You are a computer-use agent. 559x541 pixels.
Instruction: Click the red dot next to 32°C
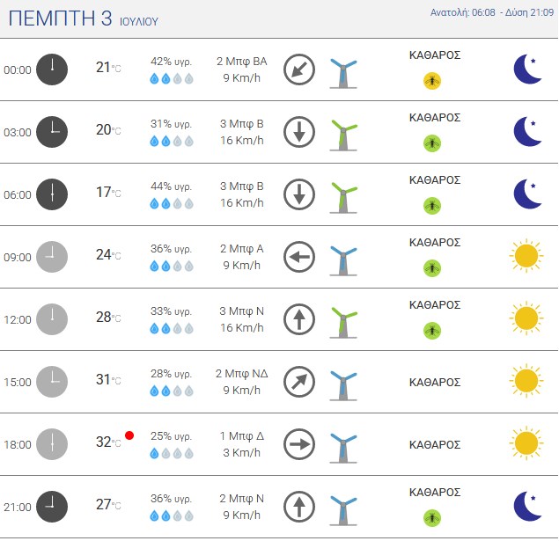point(129,435)
